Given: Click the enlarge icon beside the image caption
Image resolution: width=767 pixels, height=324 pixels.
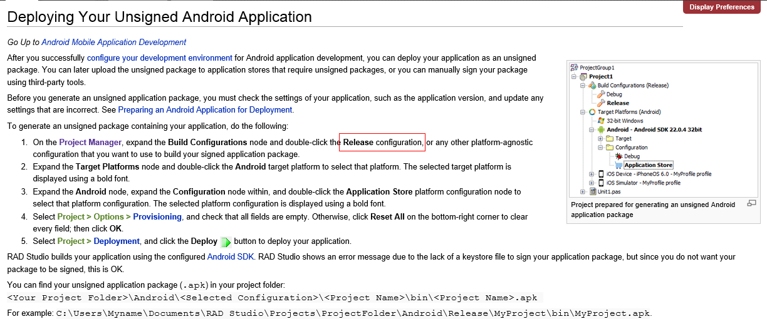Looking at the screenshot, I should click(x=751, y=203).
